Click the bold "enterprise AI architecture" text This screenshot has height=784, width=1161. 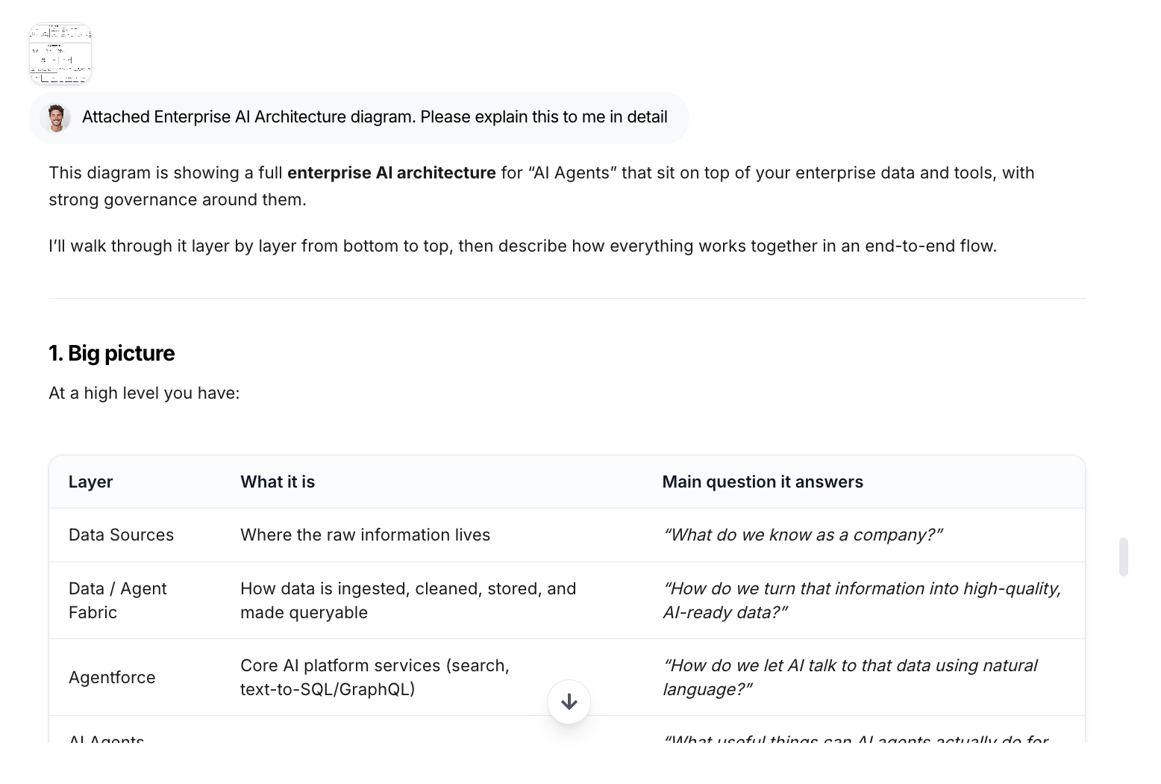tap(391, 172)
